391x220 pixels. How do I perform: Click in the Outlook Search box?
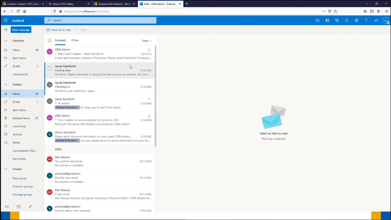(x=100, y=20)
